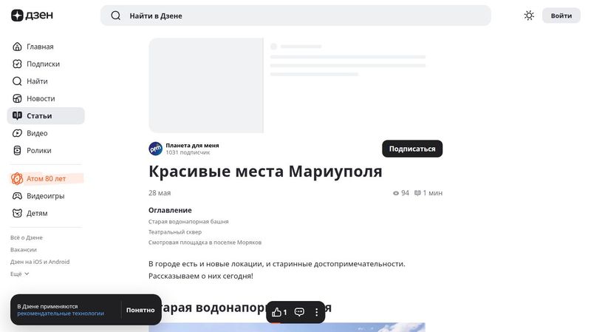
Task: Go to Видео section
Action: pyautogui.click(x=37, y=133)
